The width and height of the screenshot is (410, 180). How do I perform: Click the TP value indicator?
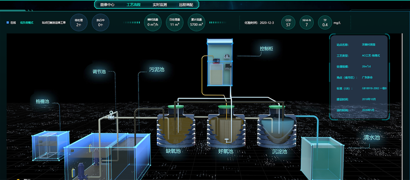pos(325,23)
